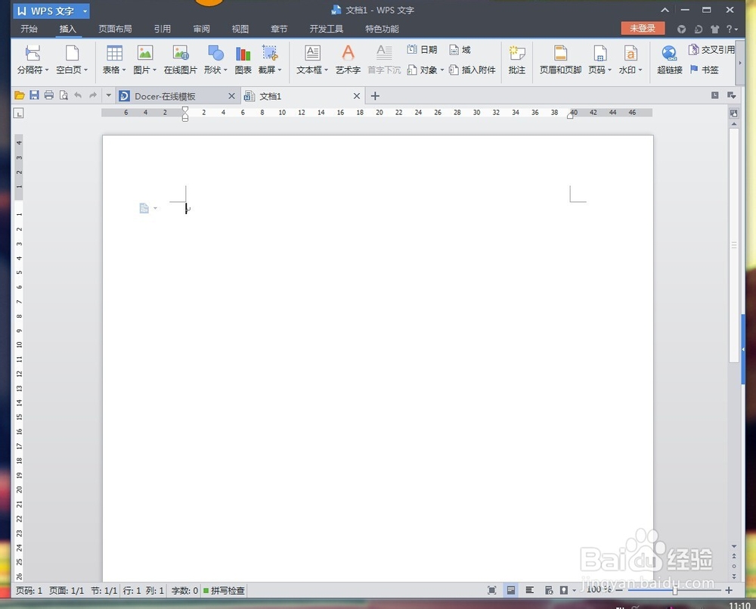The width and height of the screenshot is (756, 609).
Task: Click the ruler tab-stop type selector
Action: point(18,113)
